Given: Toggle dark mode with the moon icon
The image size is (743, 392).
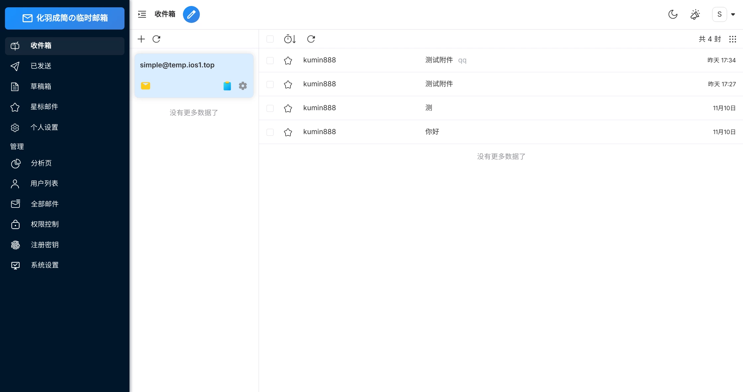Looking at the screenshot, I should point(673,14).
